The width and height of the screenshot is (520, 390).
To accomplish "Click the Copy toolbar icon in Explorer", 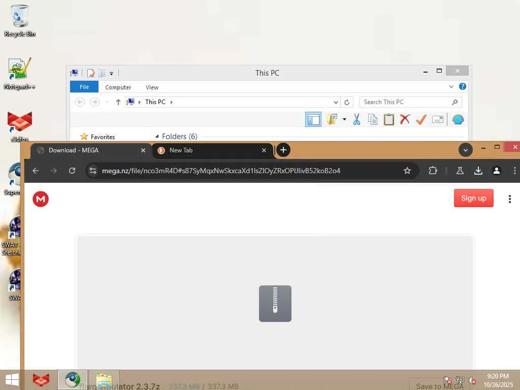I will pyautogui.click(x=373, y=119).
